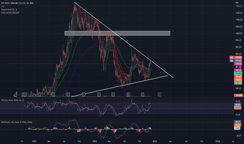
Task: Open the earnings E marker just after October 2021
Action: pos(84,94)
